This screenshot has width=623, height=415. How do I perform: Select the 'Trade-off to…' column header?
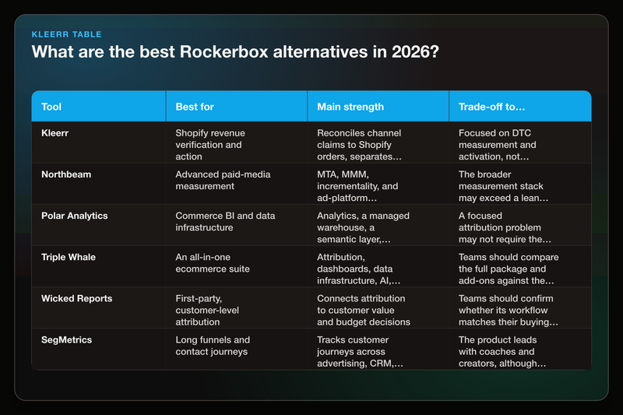tap(520, 107)
